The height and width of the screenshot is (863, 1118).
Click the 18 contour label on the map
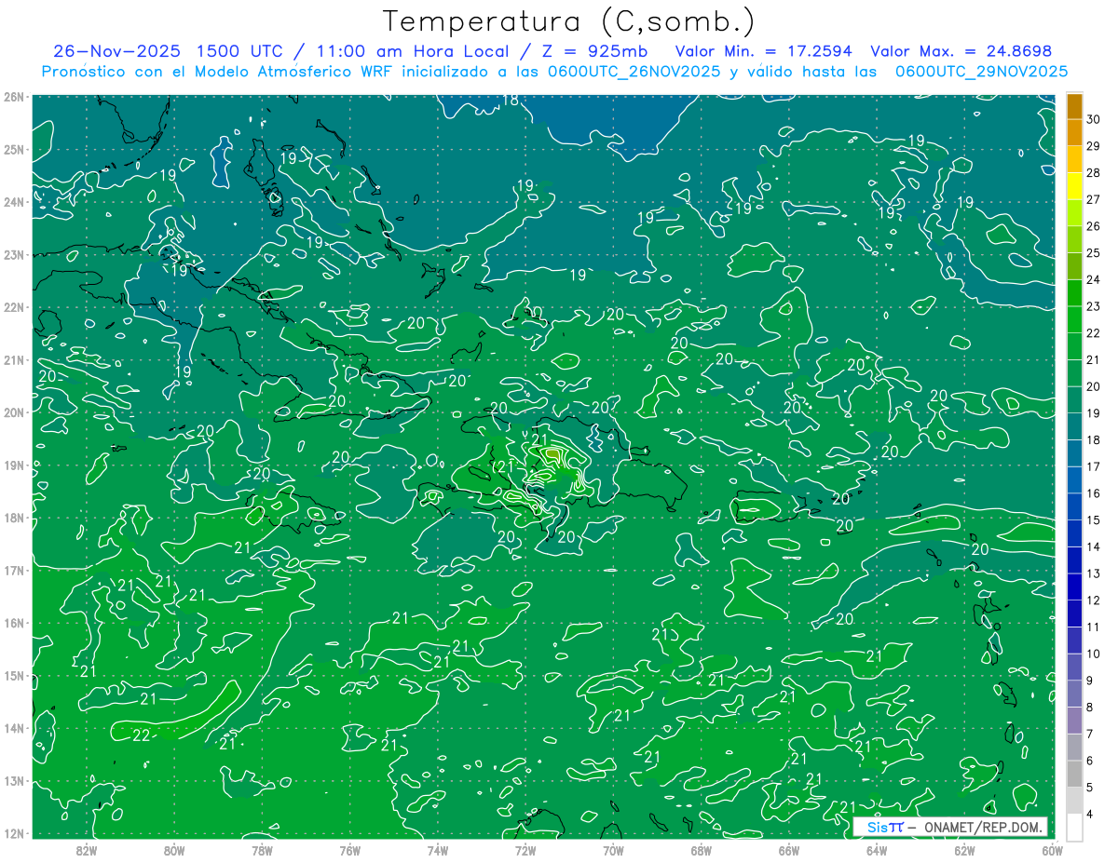pos(511,101)
